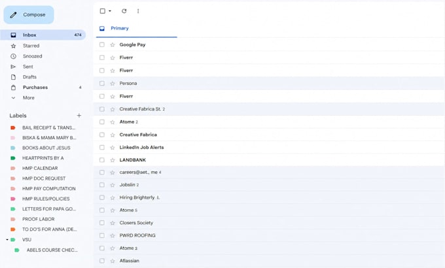This screenshot has width=445, height=268.
Task: Toggle the select-all checkbox in toolbar
Action: coord(103,11)
